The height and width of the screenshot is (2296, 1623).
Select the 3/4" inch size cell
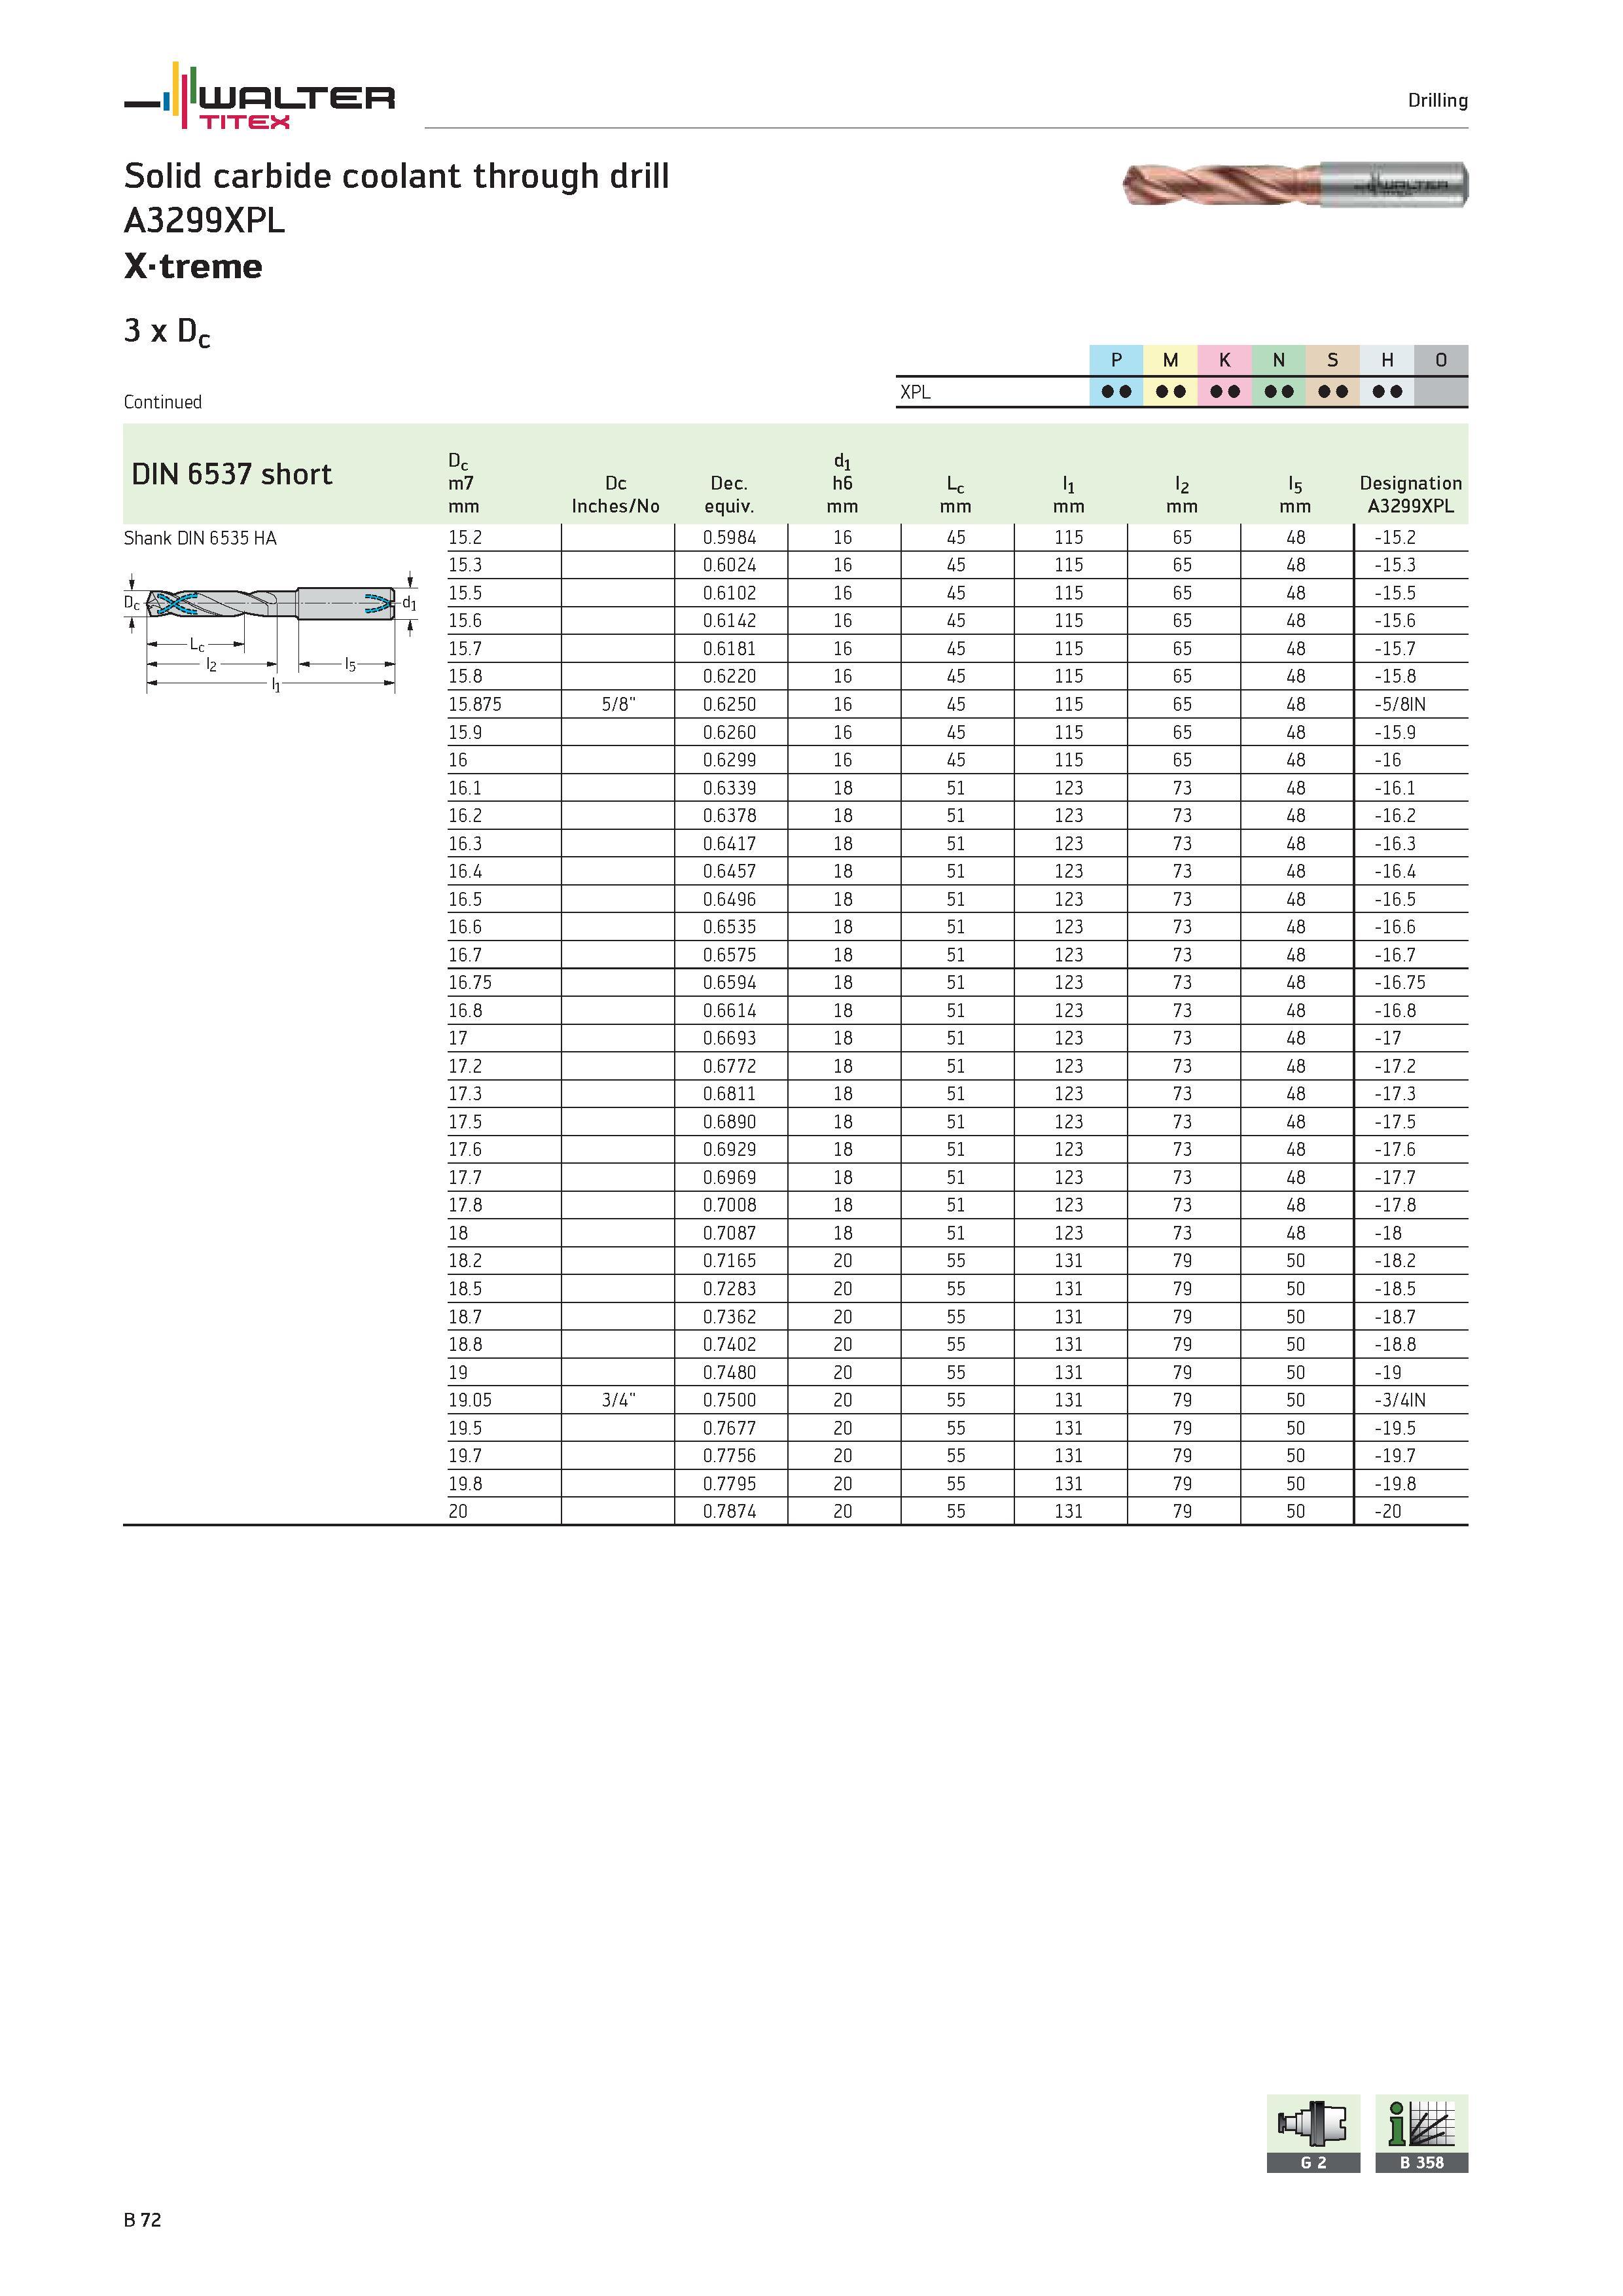tap(618, 1400)
